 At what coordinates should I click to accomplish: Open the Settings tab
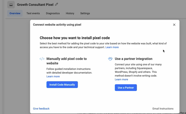[85, 13]
